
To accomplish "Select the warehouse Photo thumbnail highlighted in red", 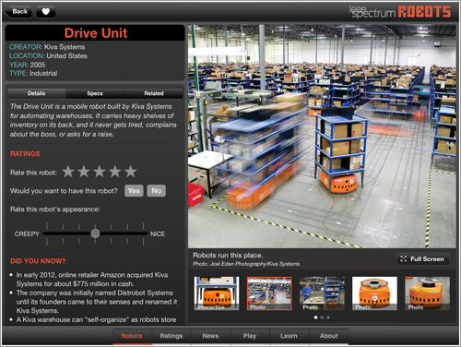I will click(x=269, y=293).
